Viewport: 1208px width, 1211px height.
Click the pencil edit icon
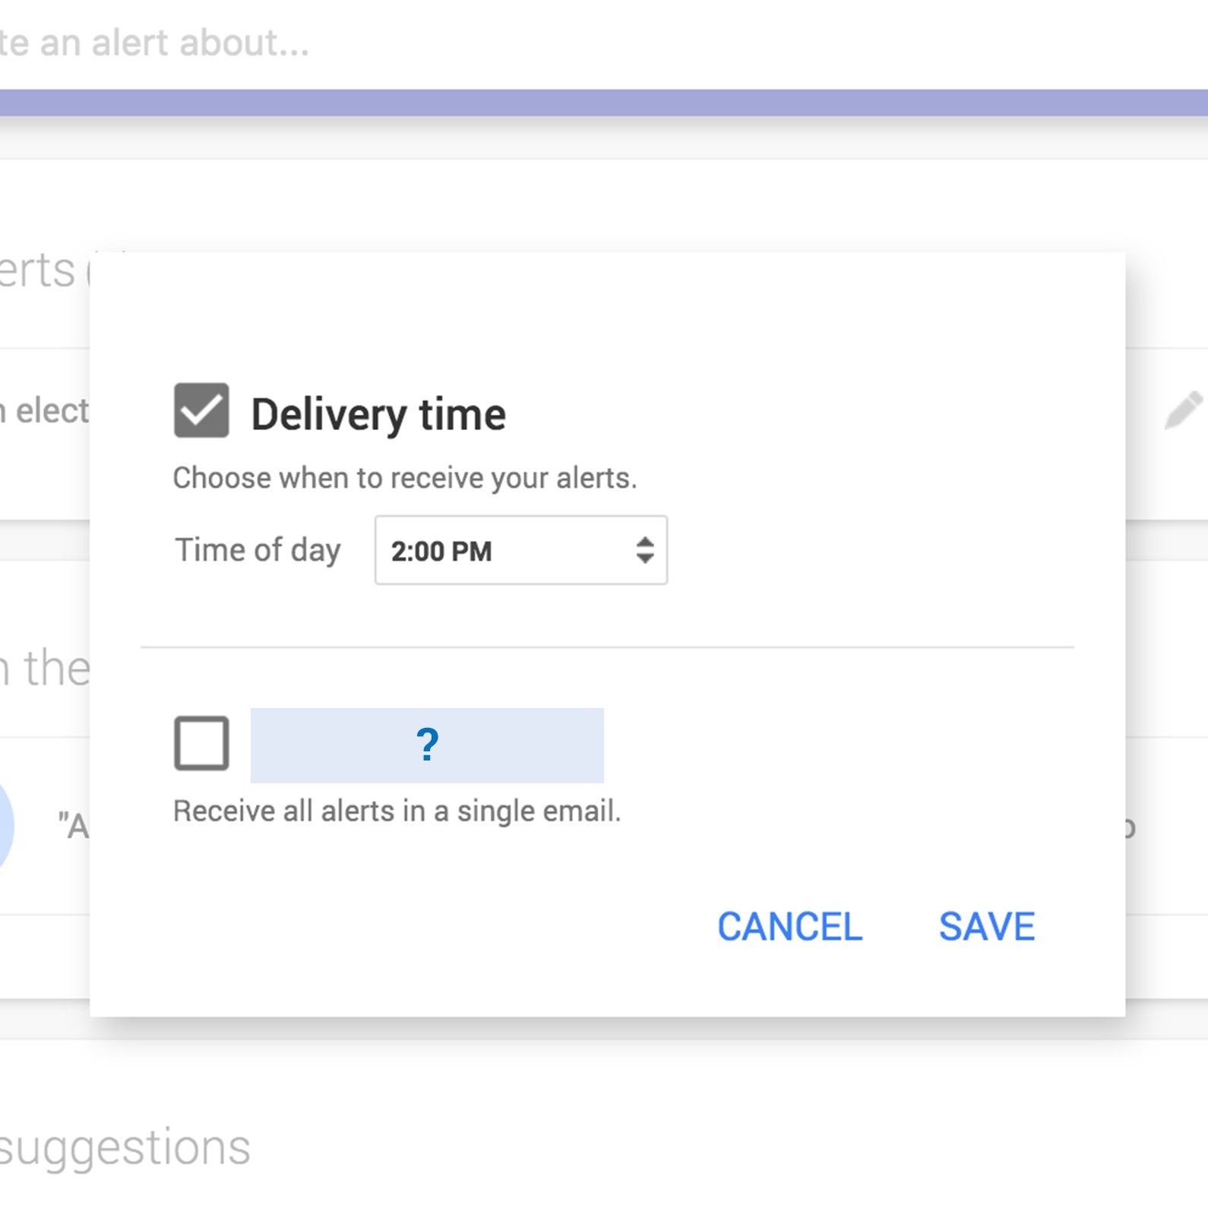(x=1182, y=411)
